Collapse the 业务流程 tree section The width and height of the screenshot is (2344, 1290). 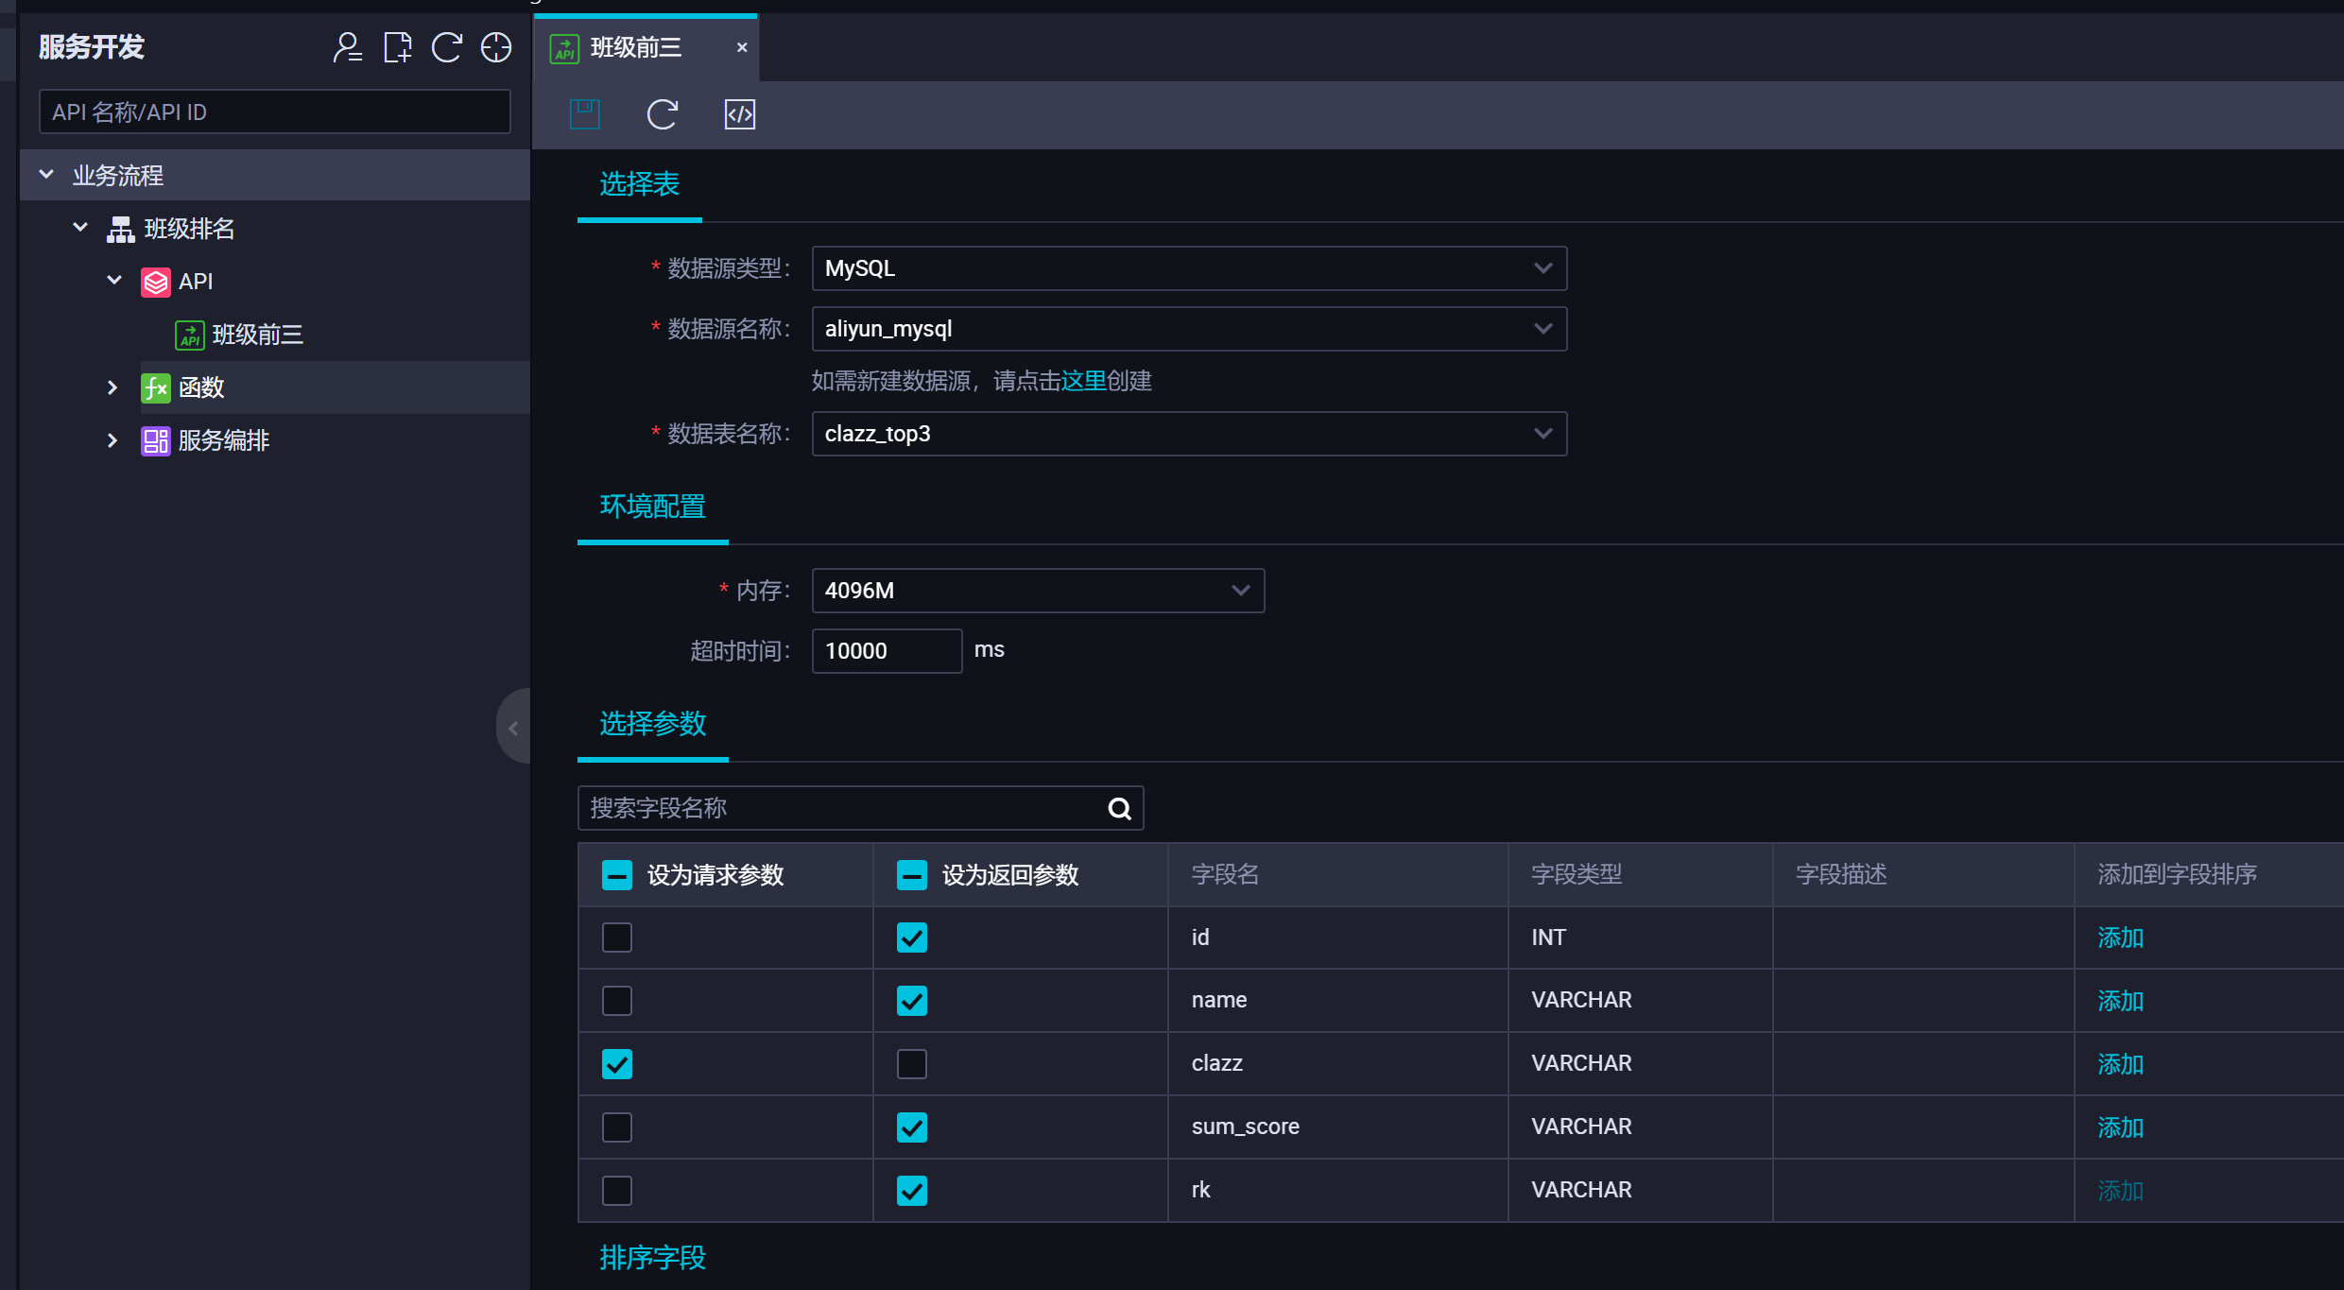[46, 175]
